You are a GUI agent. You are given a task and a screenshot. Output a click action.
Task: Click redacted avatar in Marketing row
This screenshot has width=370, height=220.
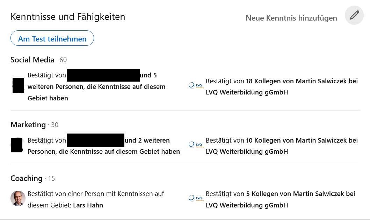pos(17,145)
